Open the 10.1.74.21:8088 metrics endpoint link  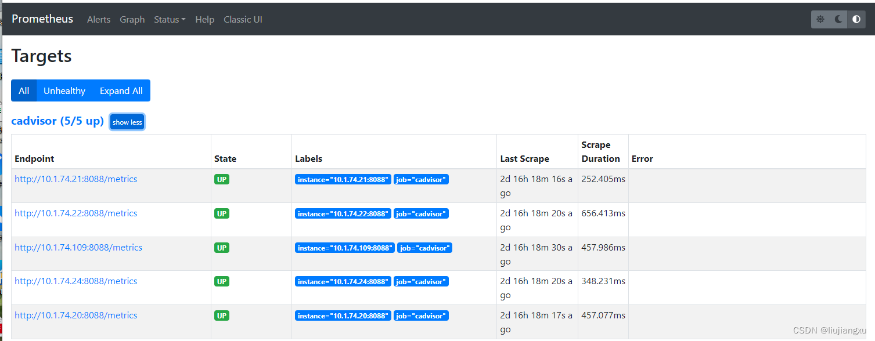pos(75,179)
